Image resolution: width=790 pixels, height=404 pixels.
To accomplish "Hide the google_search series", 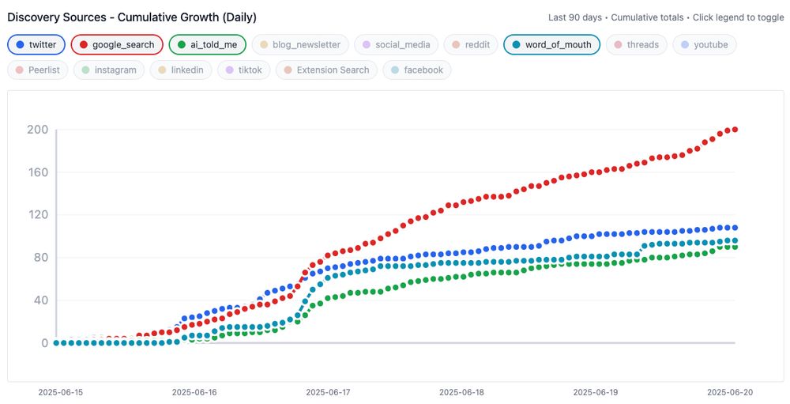I will click(117, 45).
